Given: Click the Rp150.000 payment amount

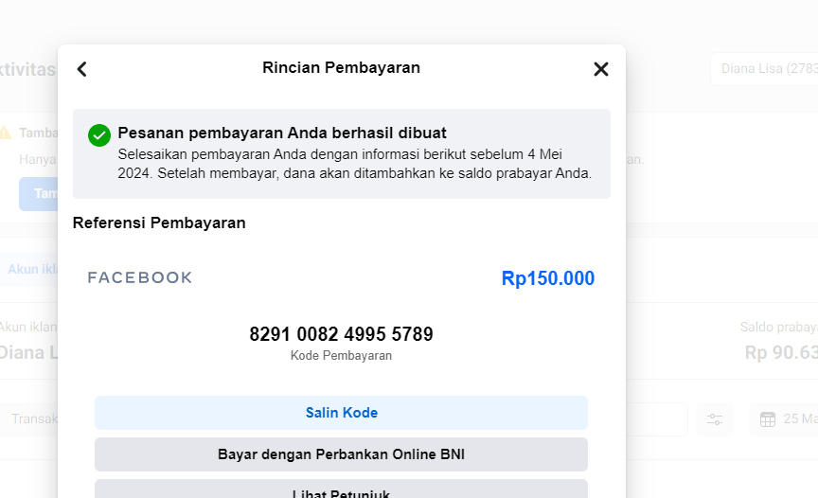Looking at the screenshot, I should click(x=548, y=278).
